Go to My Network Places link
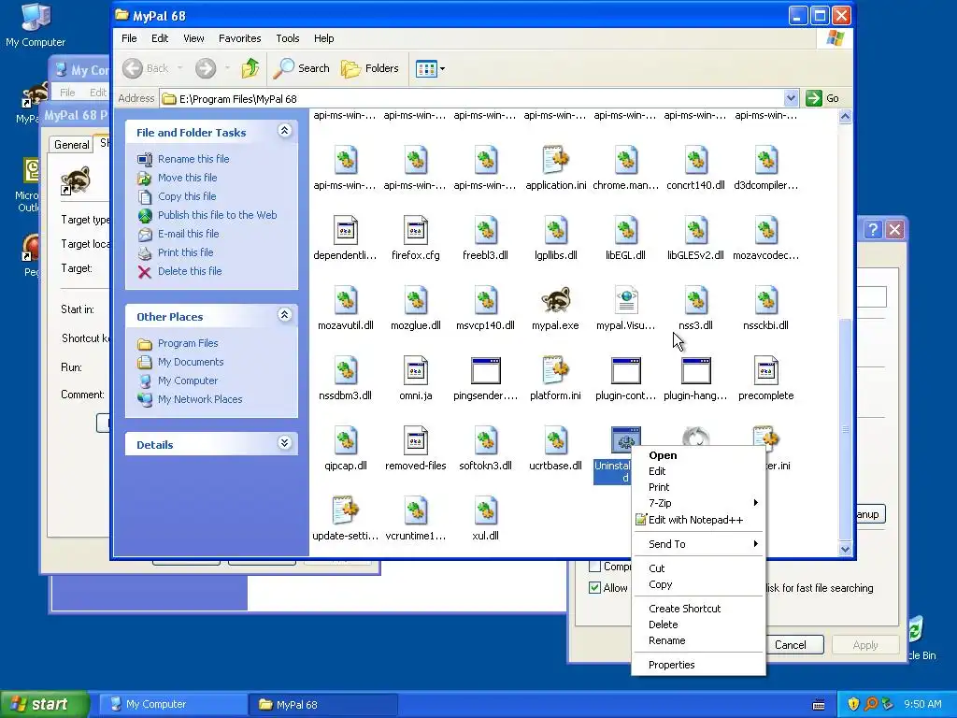The width and height of the screenshot is (957, 718). 200,399
